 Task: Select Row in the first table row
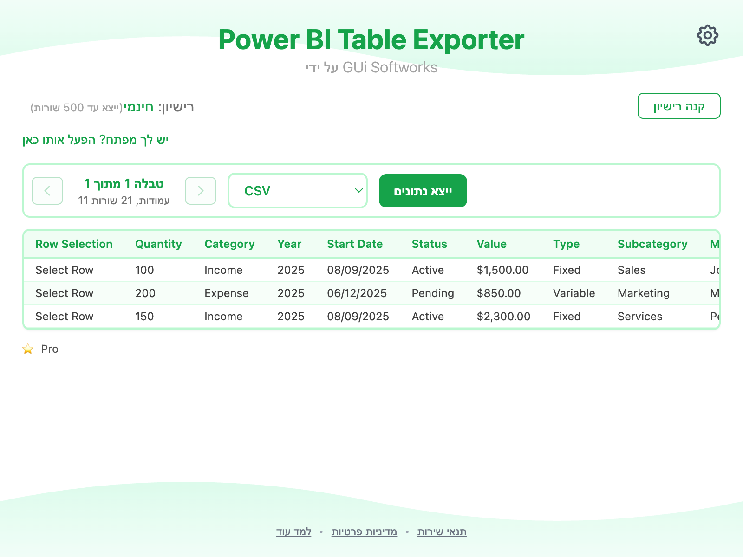[64, 270]
